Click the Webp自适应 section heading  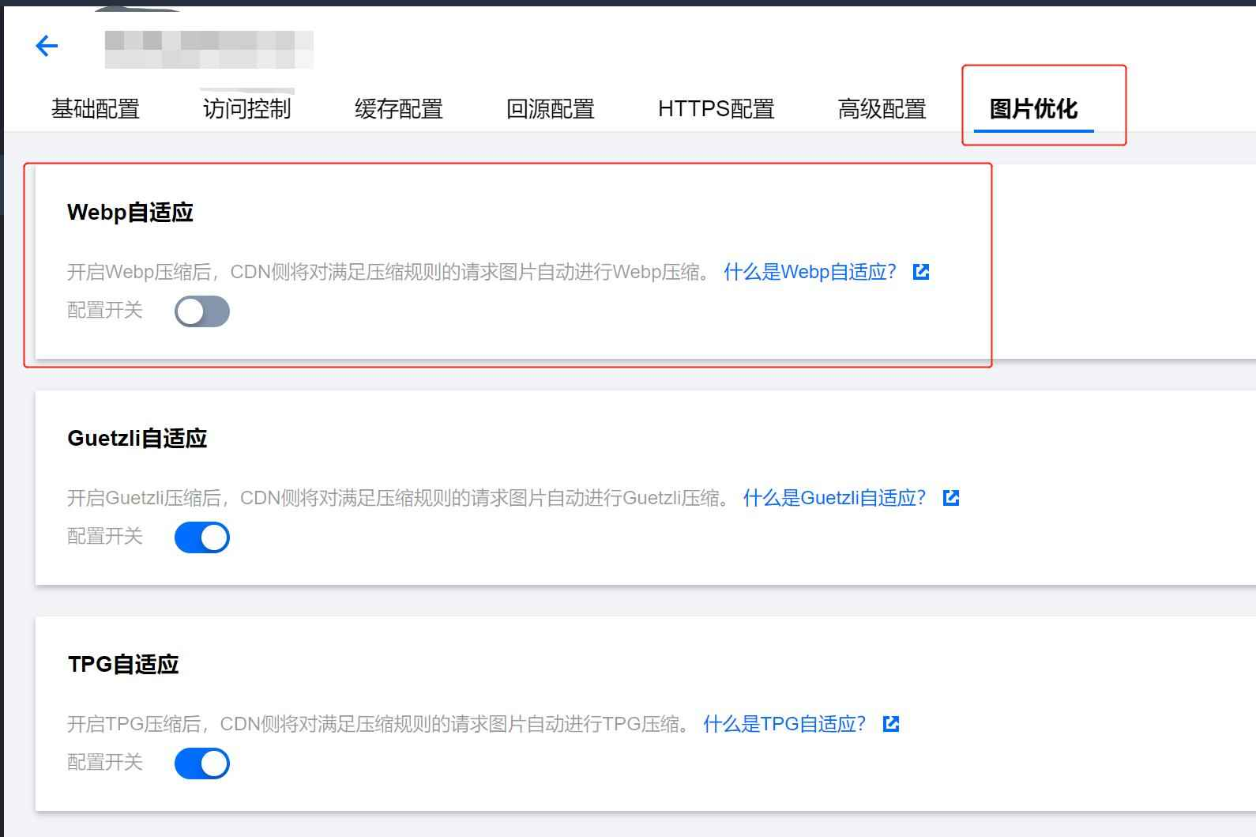[x=130, y=213]
